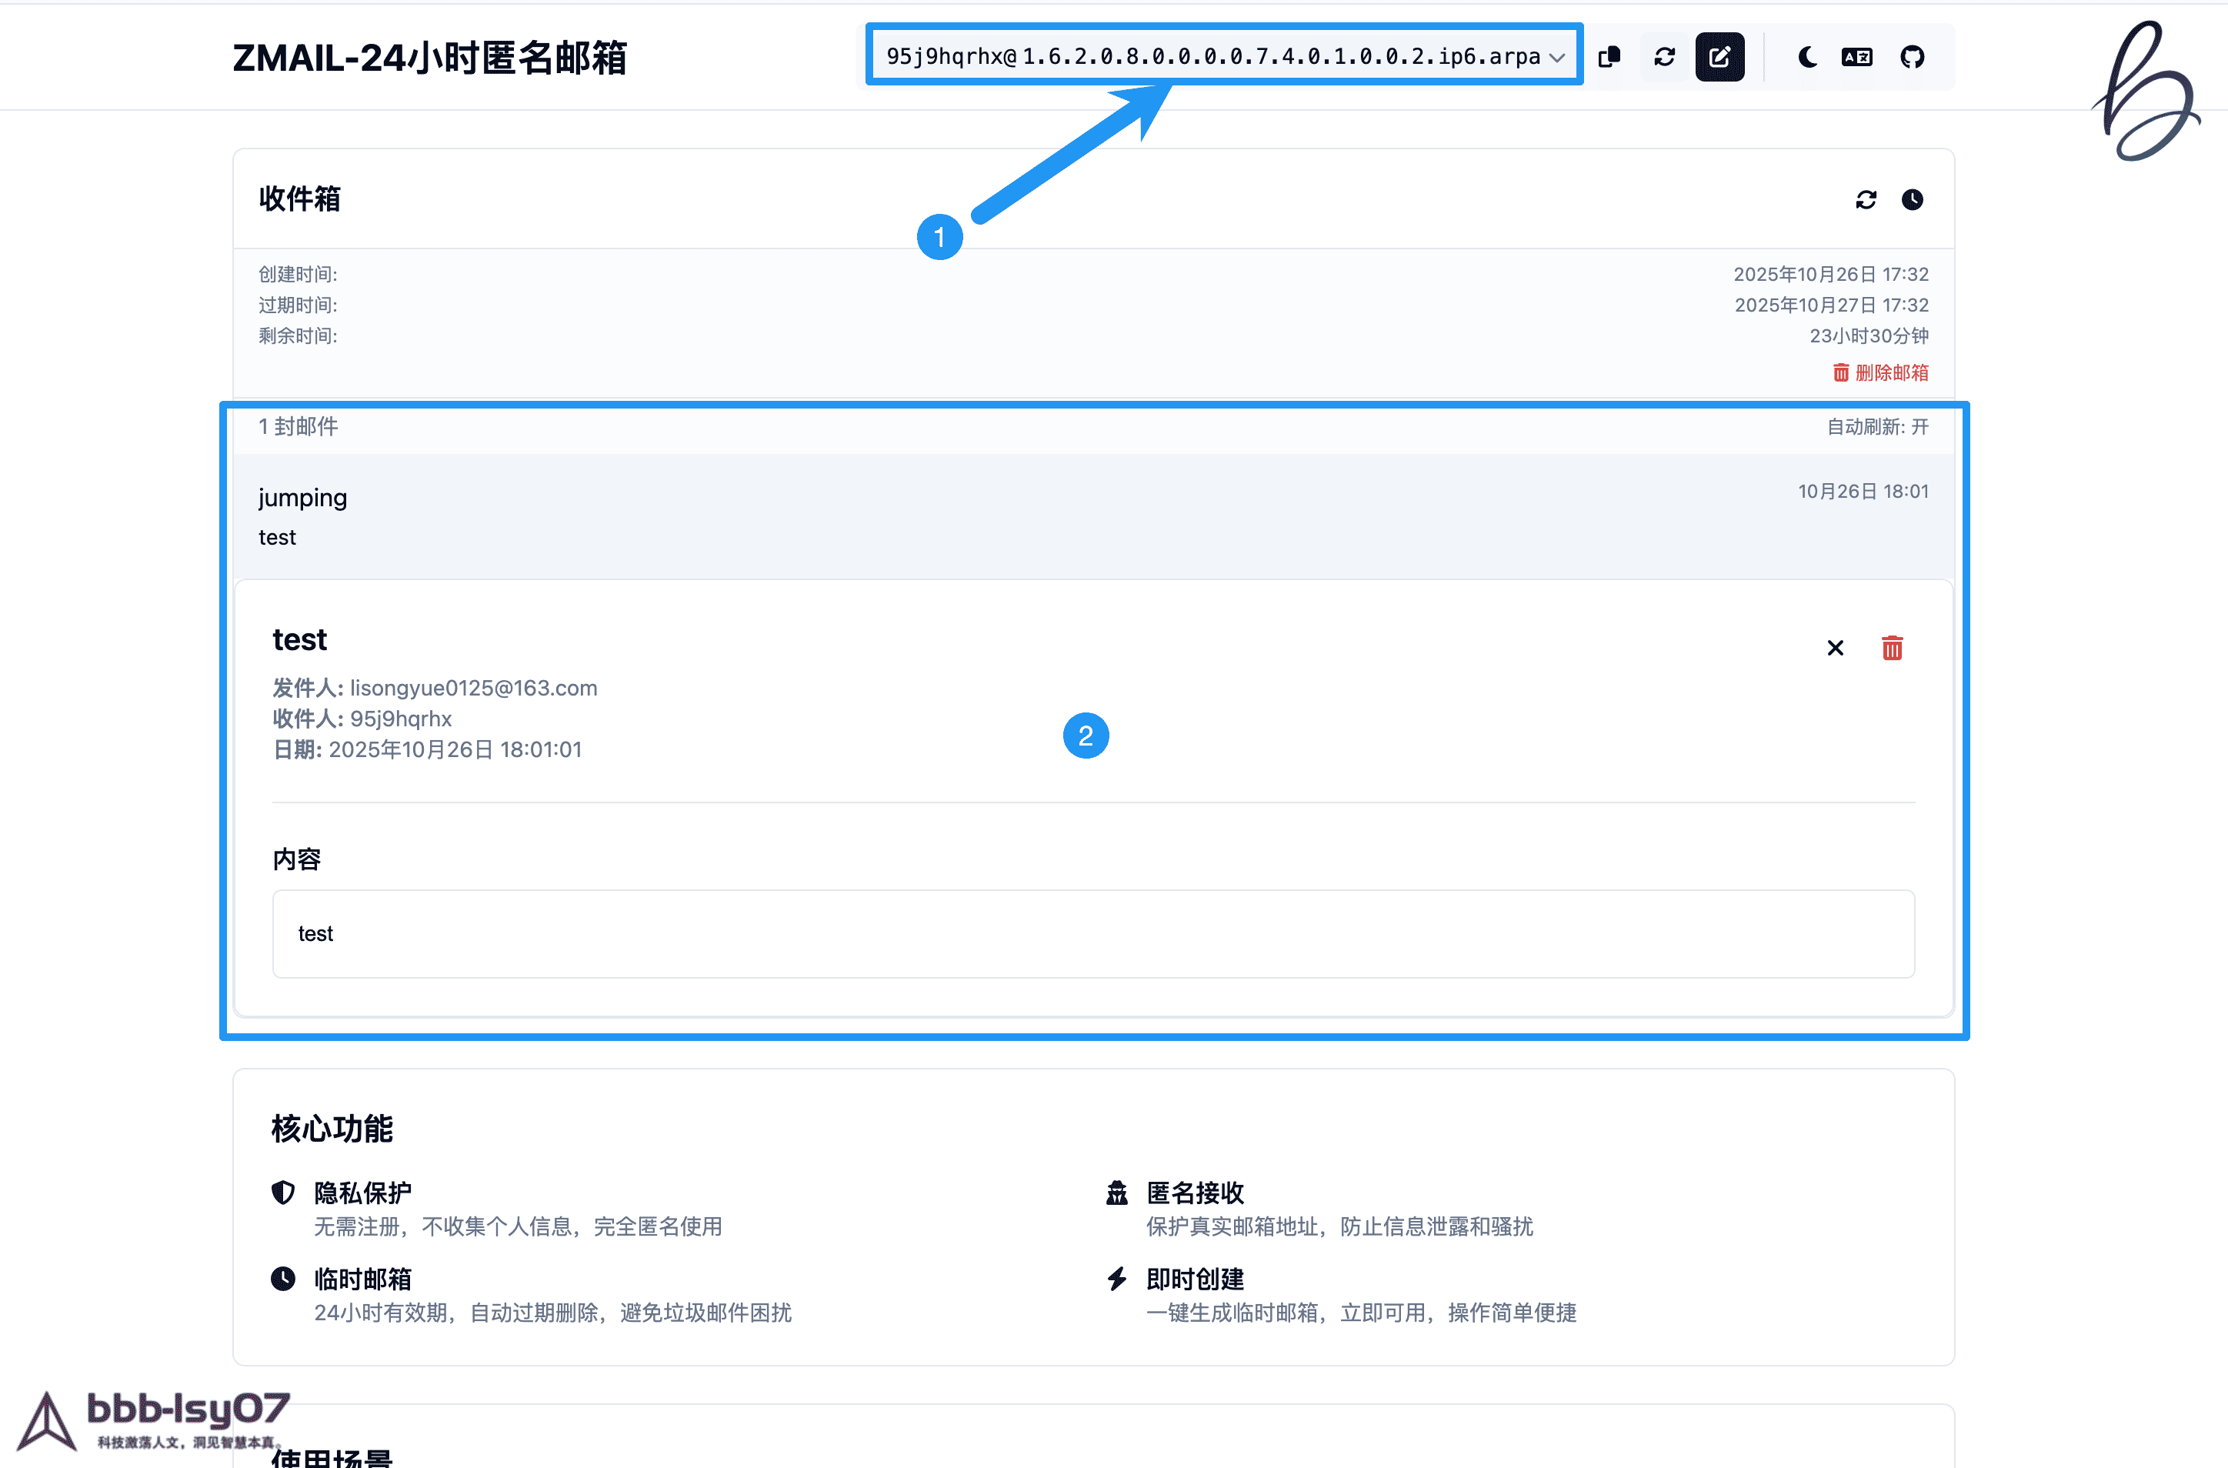Screen dimensions: 2228x1468
Task: Click the 1 封邮件 count label
Action: [299, 427]
